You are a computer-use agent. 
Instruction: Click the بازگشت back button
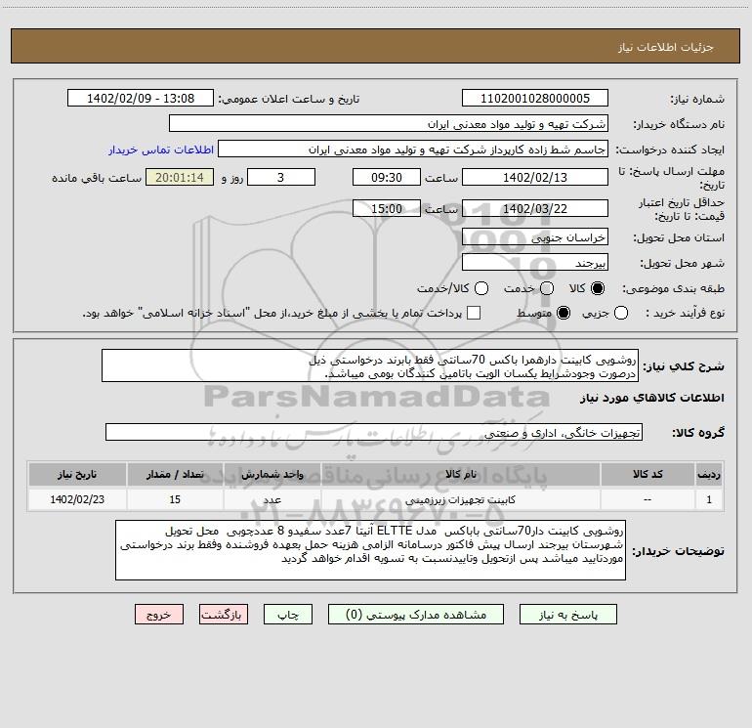coord(224,615)
